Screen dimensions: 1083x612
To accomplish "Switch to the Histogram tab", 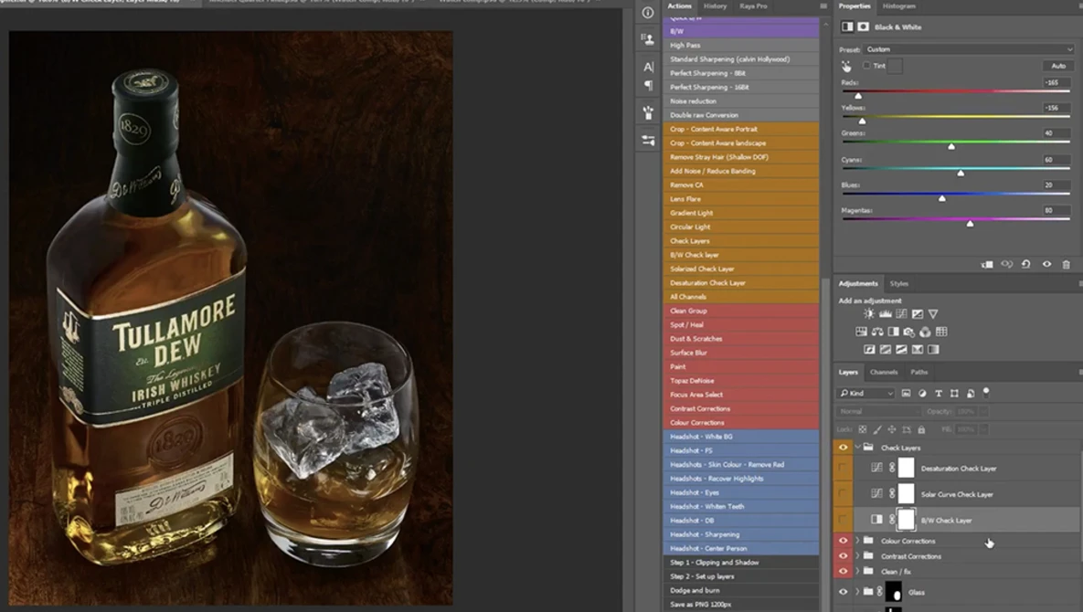I will 898,6.
